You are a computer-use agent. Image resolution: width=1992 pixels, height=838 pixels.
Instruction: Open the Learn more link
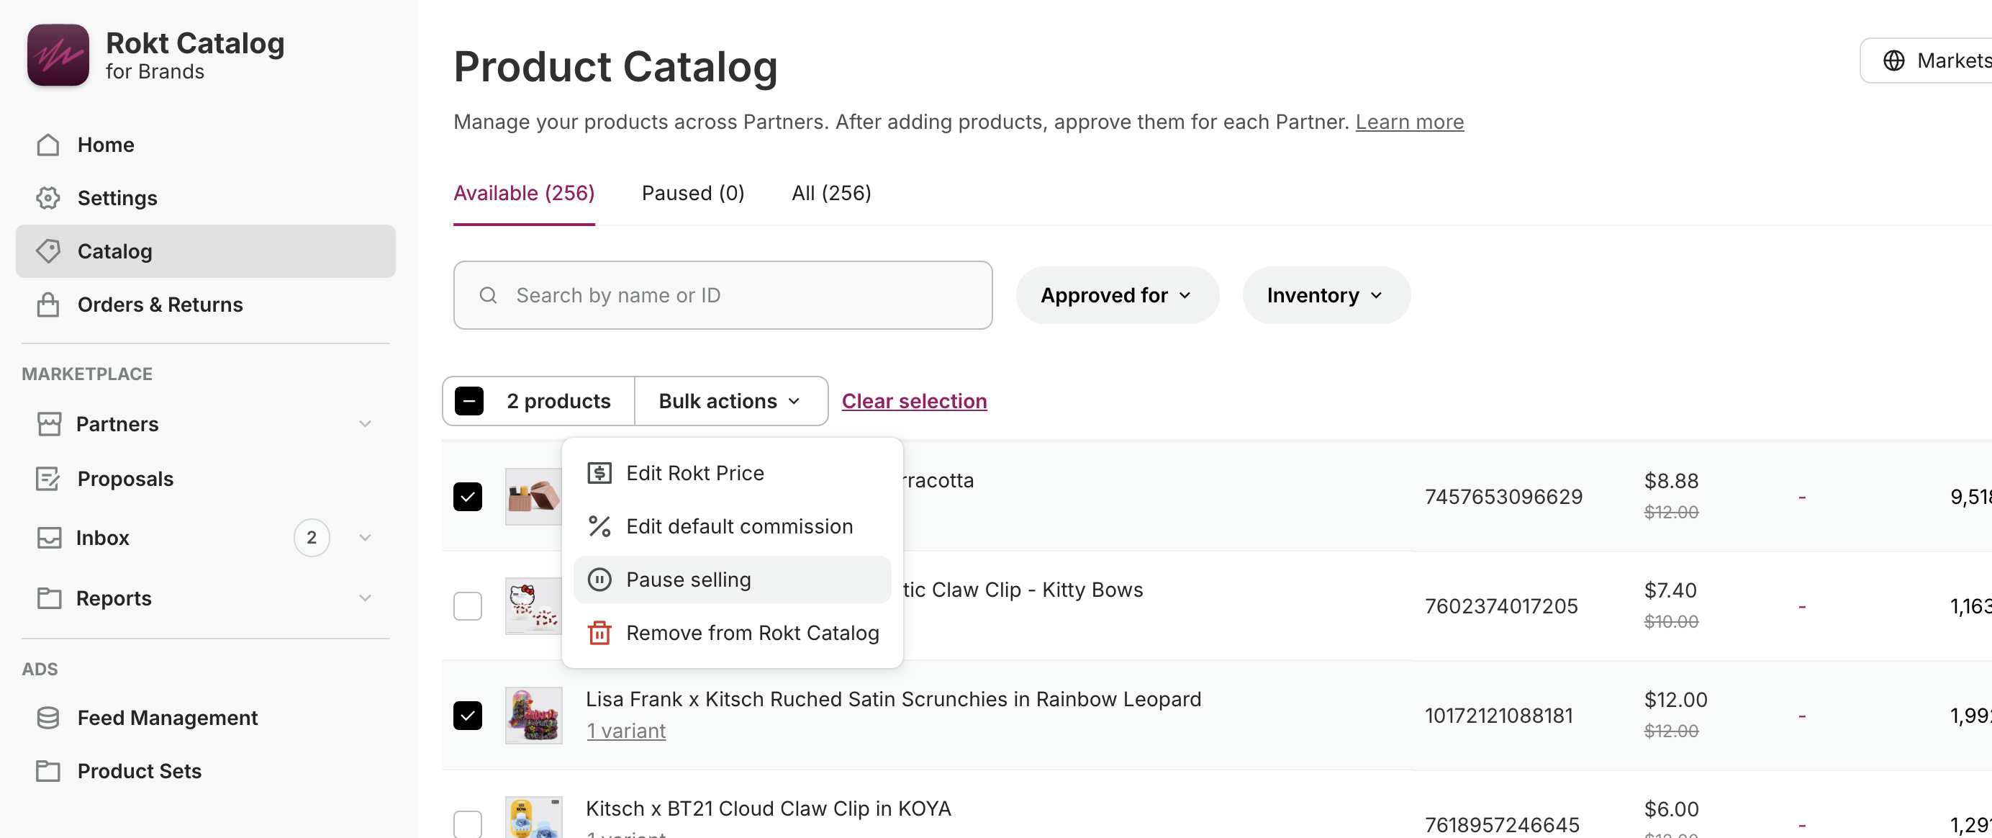(x=1408, y=122)
